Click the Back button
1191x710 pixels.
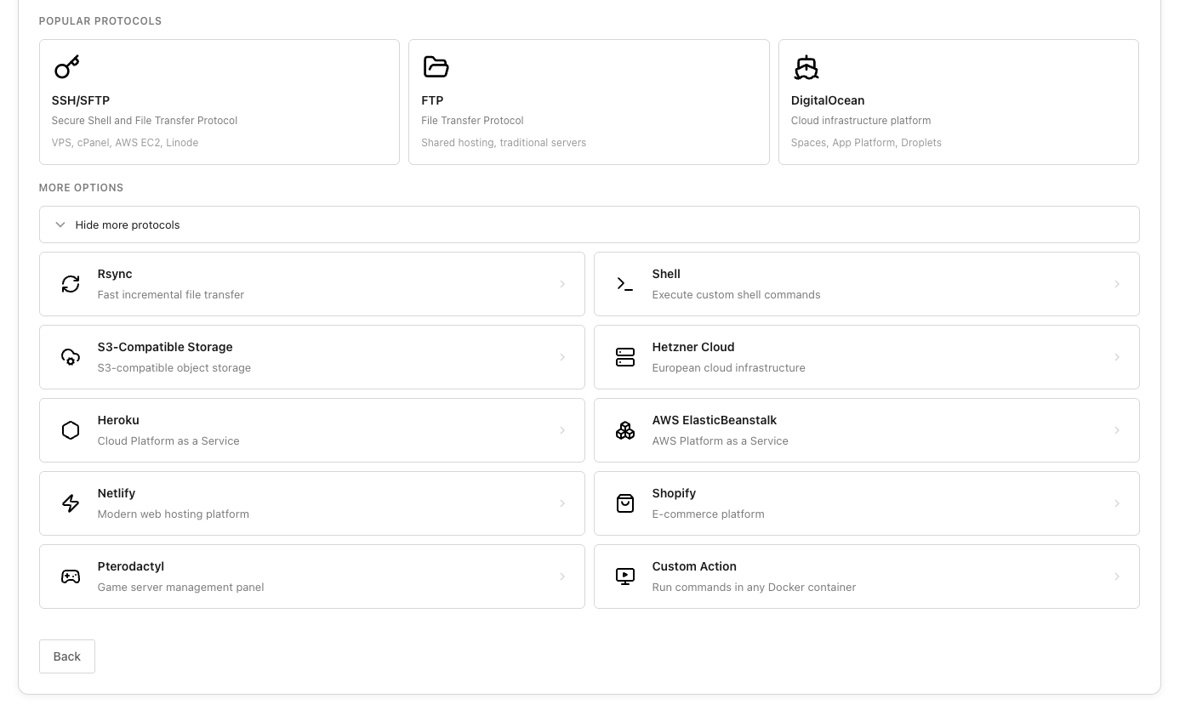point(66,656)
